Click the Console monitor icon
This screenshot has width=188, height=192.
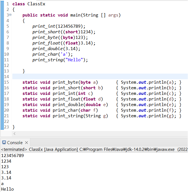(4, 142)
